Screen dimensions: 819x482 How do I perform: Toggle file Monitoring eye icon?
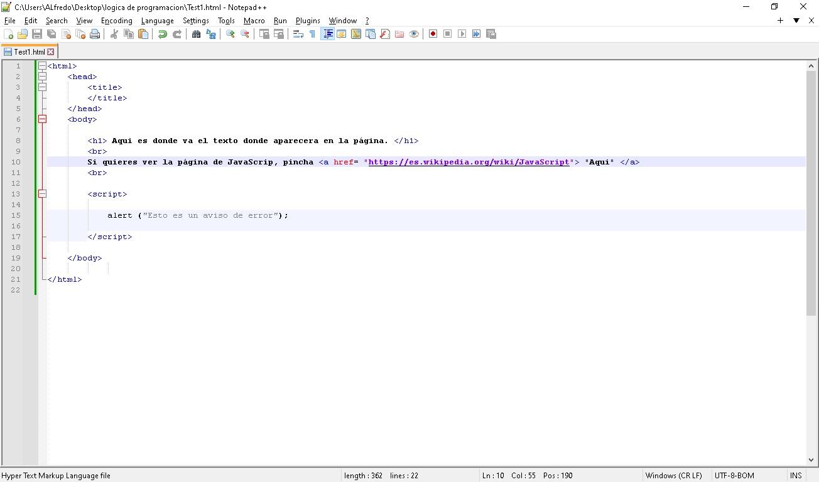pyautogui.click(x=414, y=34)
